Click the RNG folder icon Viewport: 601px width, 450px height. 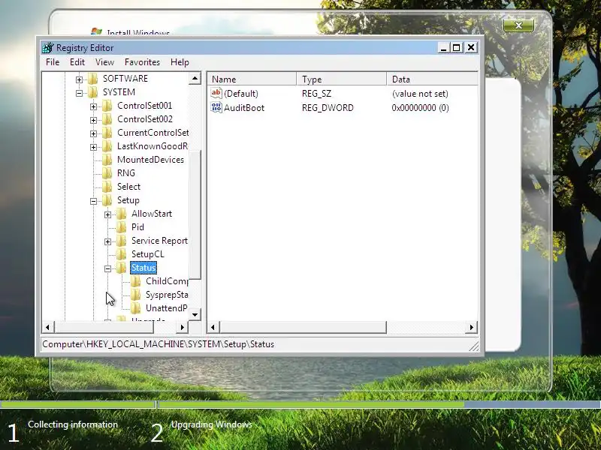coord(107,173)
